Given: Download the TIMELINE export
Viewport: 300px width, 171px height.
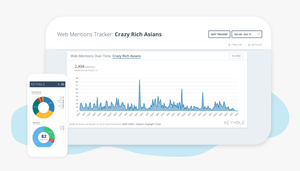Looking at the screenshot, I should 235,45.
